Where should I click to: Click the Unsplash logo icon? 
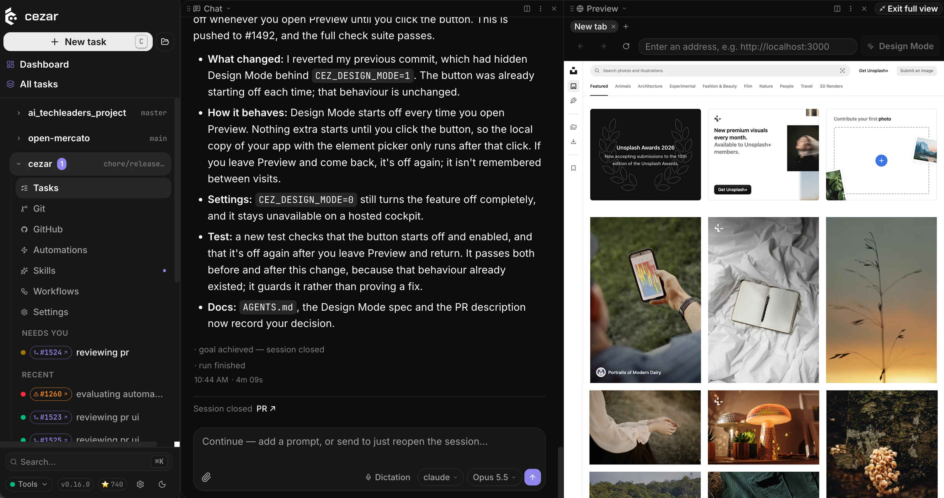tap(574, 70)
